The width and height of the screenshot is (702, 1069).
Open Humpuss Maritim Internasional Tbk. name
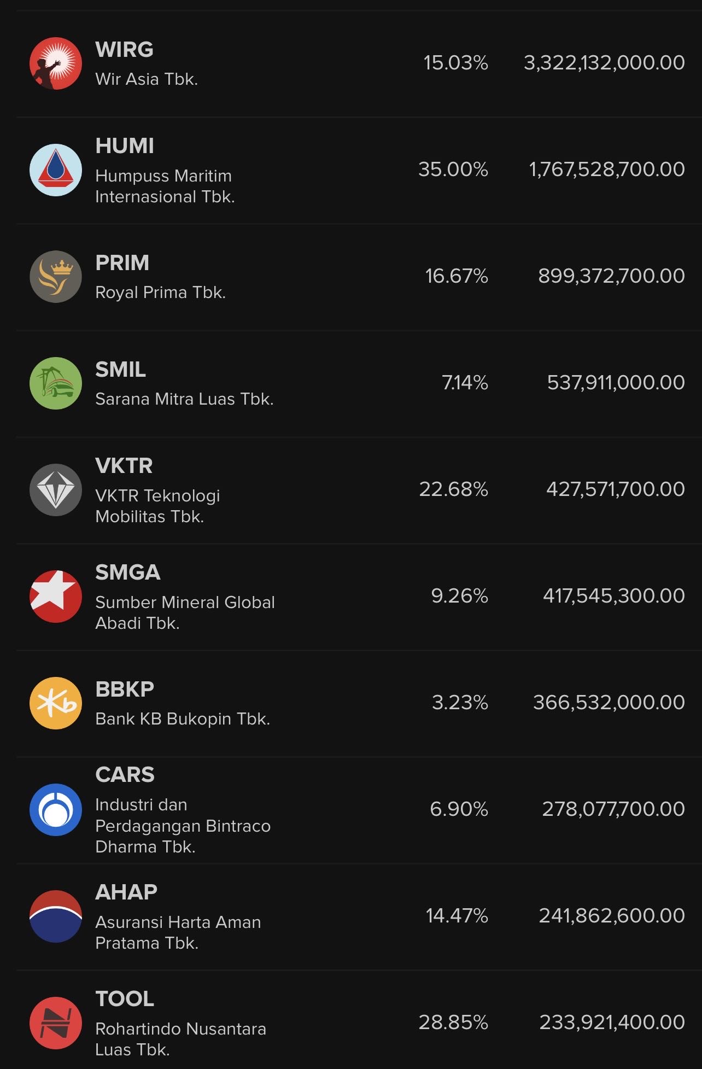point(165,186)
